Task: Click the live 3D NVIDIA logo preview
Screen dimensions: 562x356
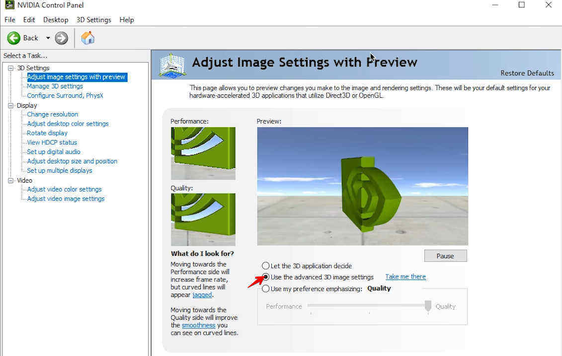Action: click(362, 186)
